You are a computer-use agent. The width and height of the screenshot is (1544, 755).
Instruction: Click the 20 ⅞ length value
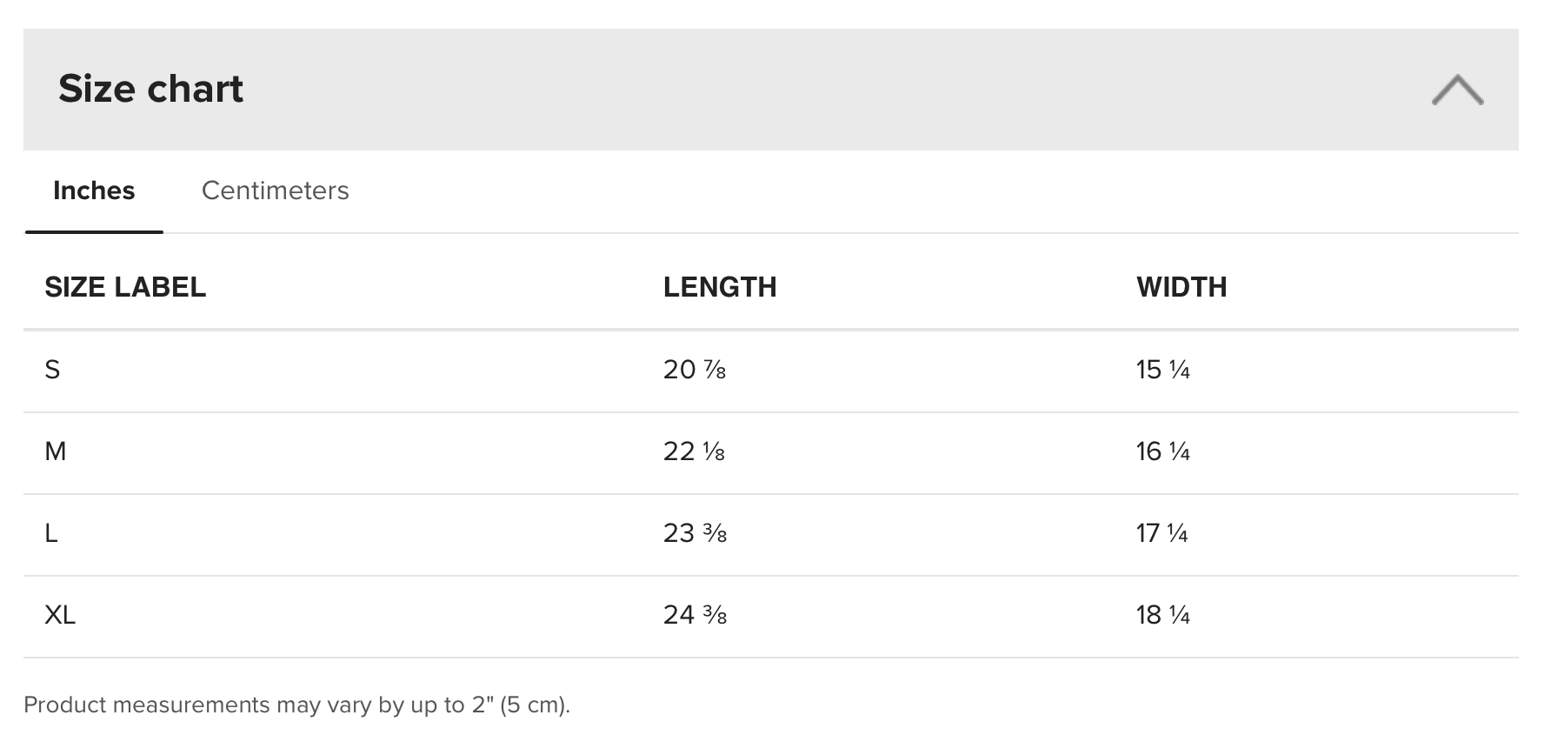[x=694, y=370]
